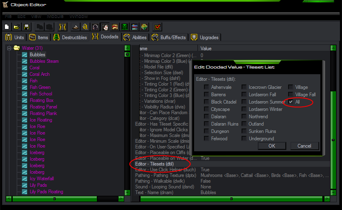Screen dimensions: 342x210
Task: Open the Campaign Editor icon
Action: pyautogui.click(x=115, y=27)
